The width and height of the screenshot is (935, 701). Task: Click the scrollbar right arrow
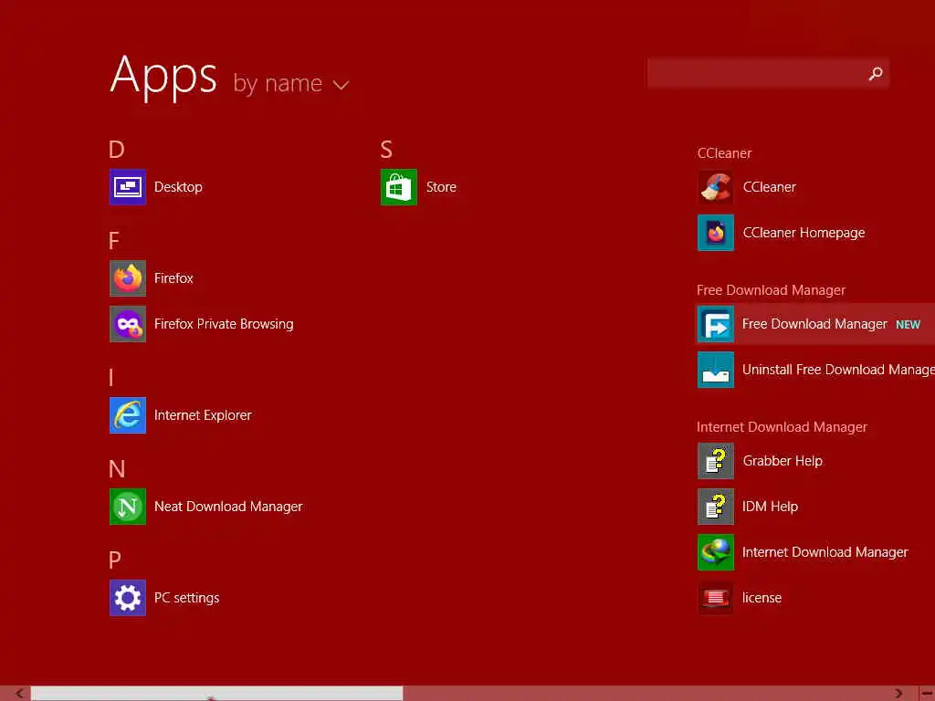tap(898, 694)
